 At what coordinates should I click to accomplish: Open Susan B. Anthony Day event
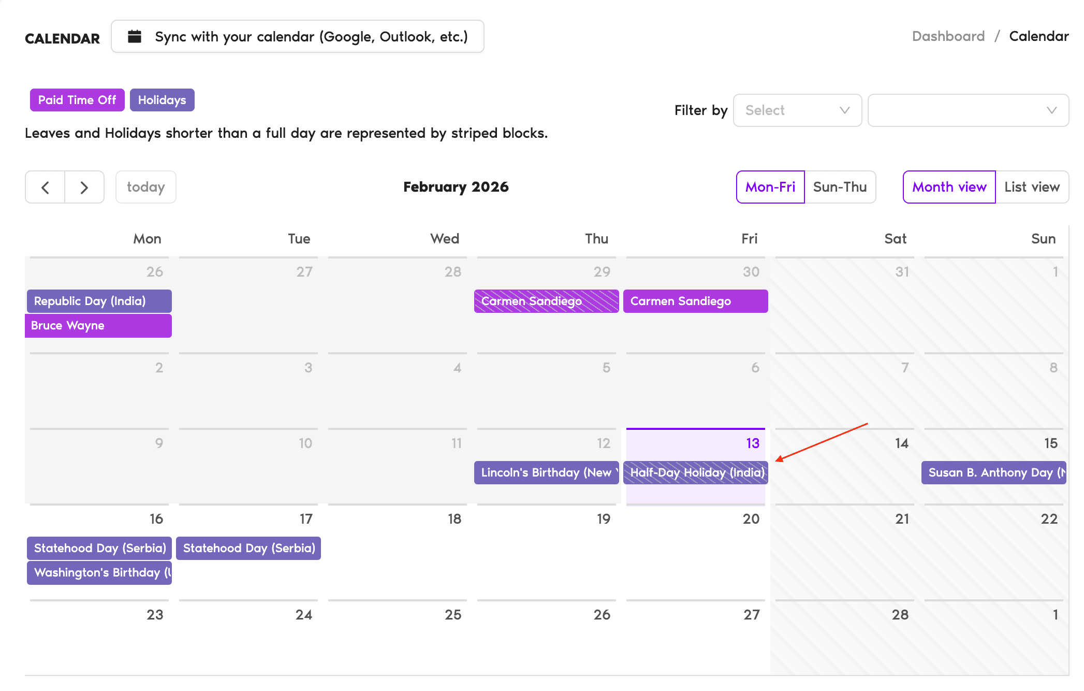pos(993,473)
